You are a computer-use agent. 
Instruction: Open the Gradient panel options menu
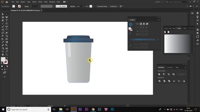coord(159,20)
